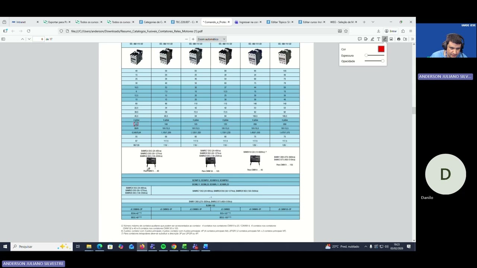This screenshot has width=477, height=268.
Task: Open the taskbar volume control
Action: tap(386, 246)
